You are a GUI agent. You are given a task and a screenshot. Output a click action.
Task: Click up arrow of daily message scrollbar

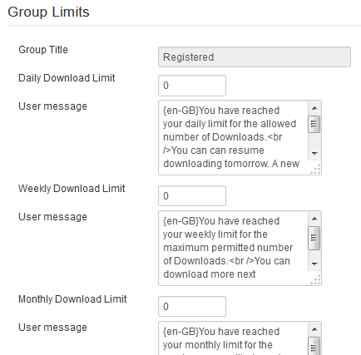coord(314,108)
